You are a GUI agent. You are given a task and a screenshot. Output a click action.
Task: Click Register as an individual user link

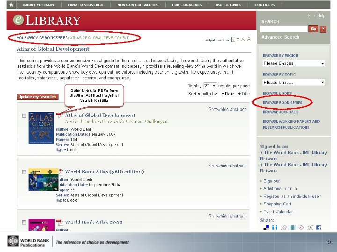[x=292, y=196]
